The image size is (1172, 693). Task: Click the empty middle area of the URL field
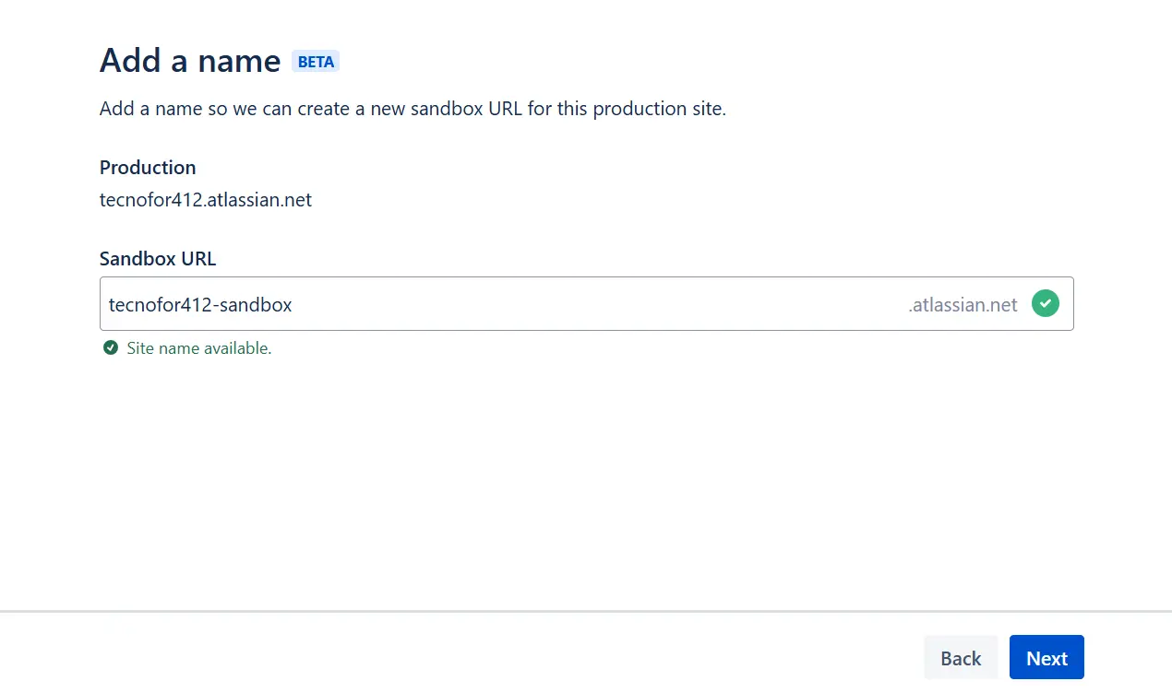pos(600,304)
